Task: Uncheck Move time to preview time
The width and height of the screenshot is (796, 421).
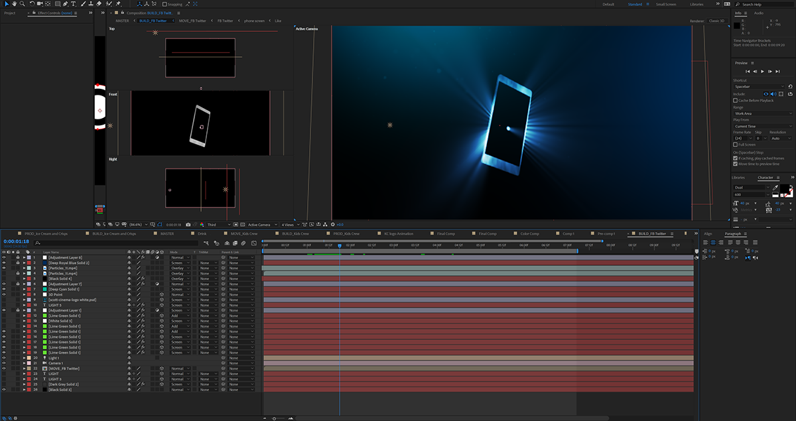Action: pyautogui.click(x=736, y=164)
